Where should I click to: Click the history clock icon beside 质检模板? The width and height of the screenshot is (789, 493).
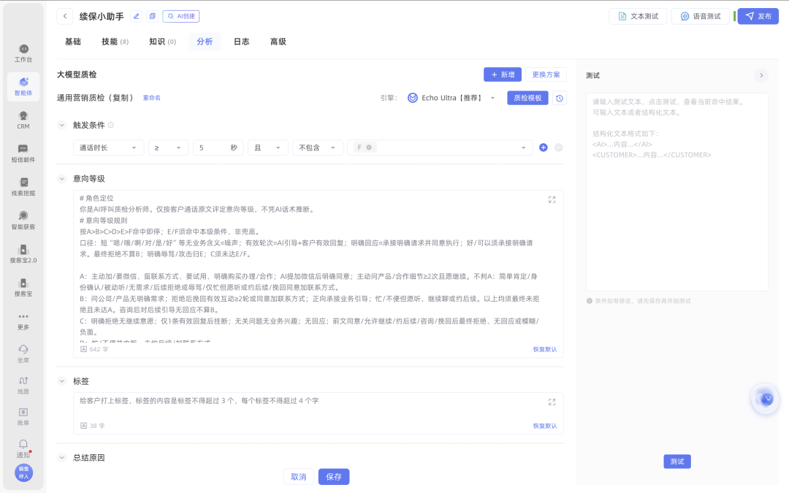[560, 98]
